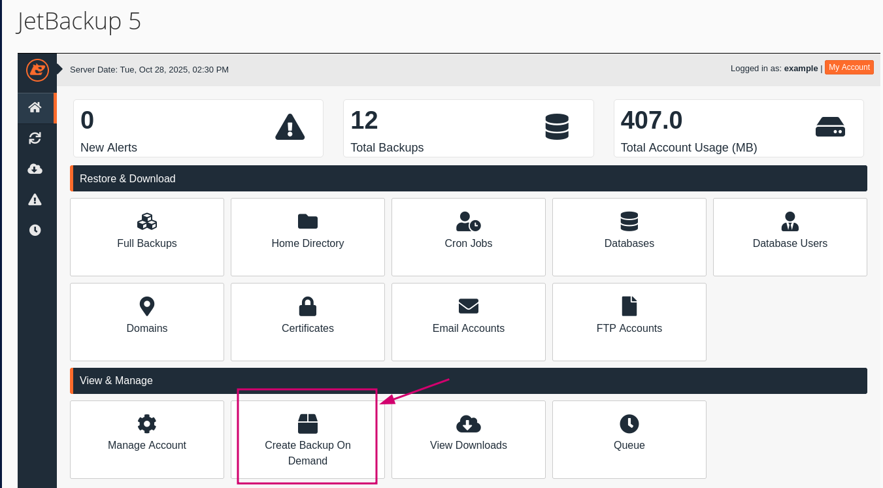Click the JetBackup logo
The image size is (883, 488).
click(x=37, y=70)
